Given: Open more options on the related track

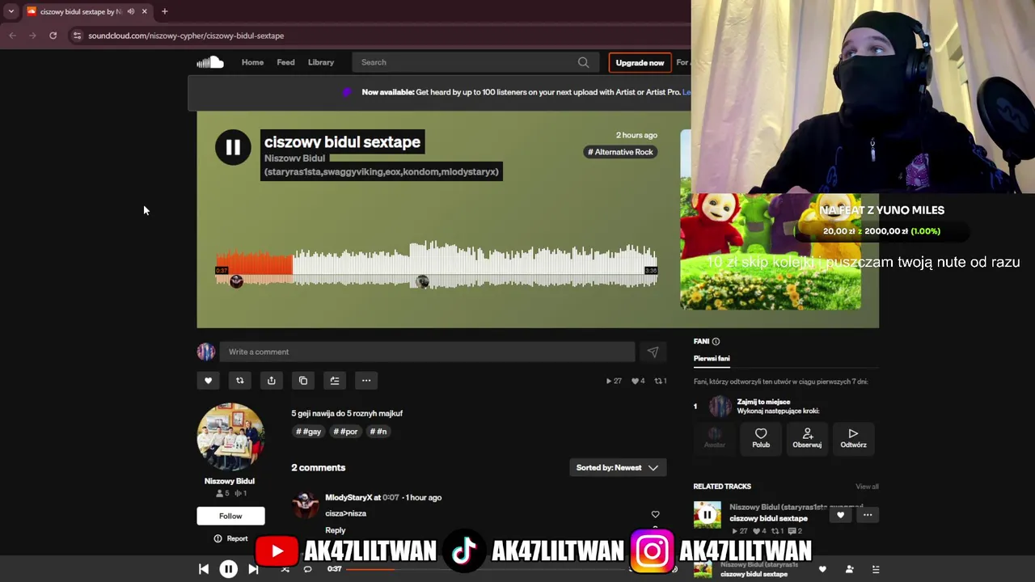Looking at the screenshot, I should 868,515.
